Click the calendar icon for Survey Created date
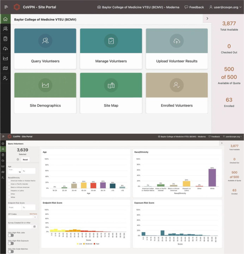 (x=35, y=226)
